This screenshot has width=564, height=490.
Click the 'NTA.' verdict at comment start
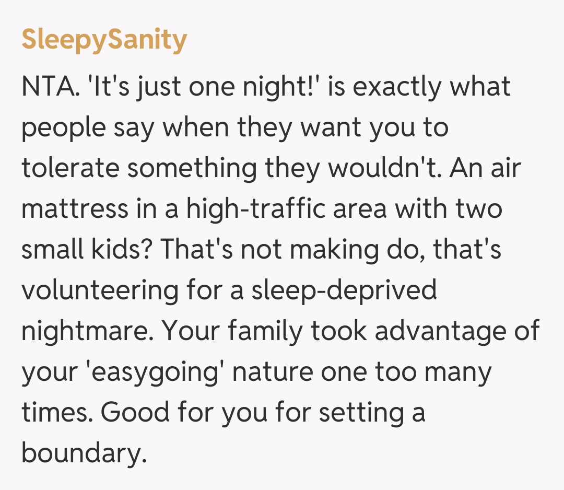[x=50, y=87]
